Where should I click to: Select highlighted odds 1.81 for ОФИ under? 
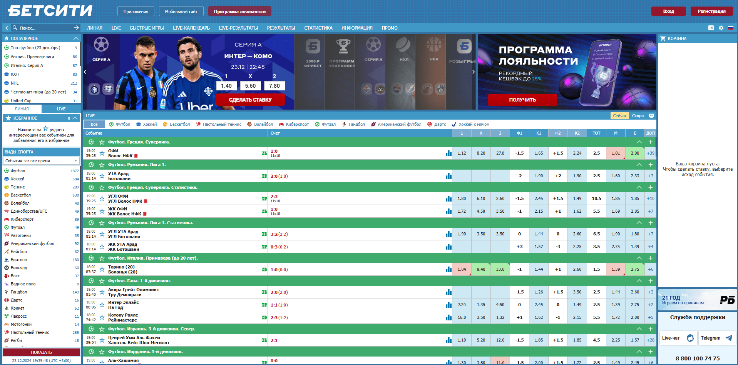click(616, 153)
